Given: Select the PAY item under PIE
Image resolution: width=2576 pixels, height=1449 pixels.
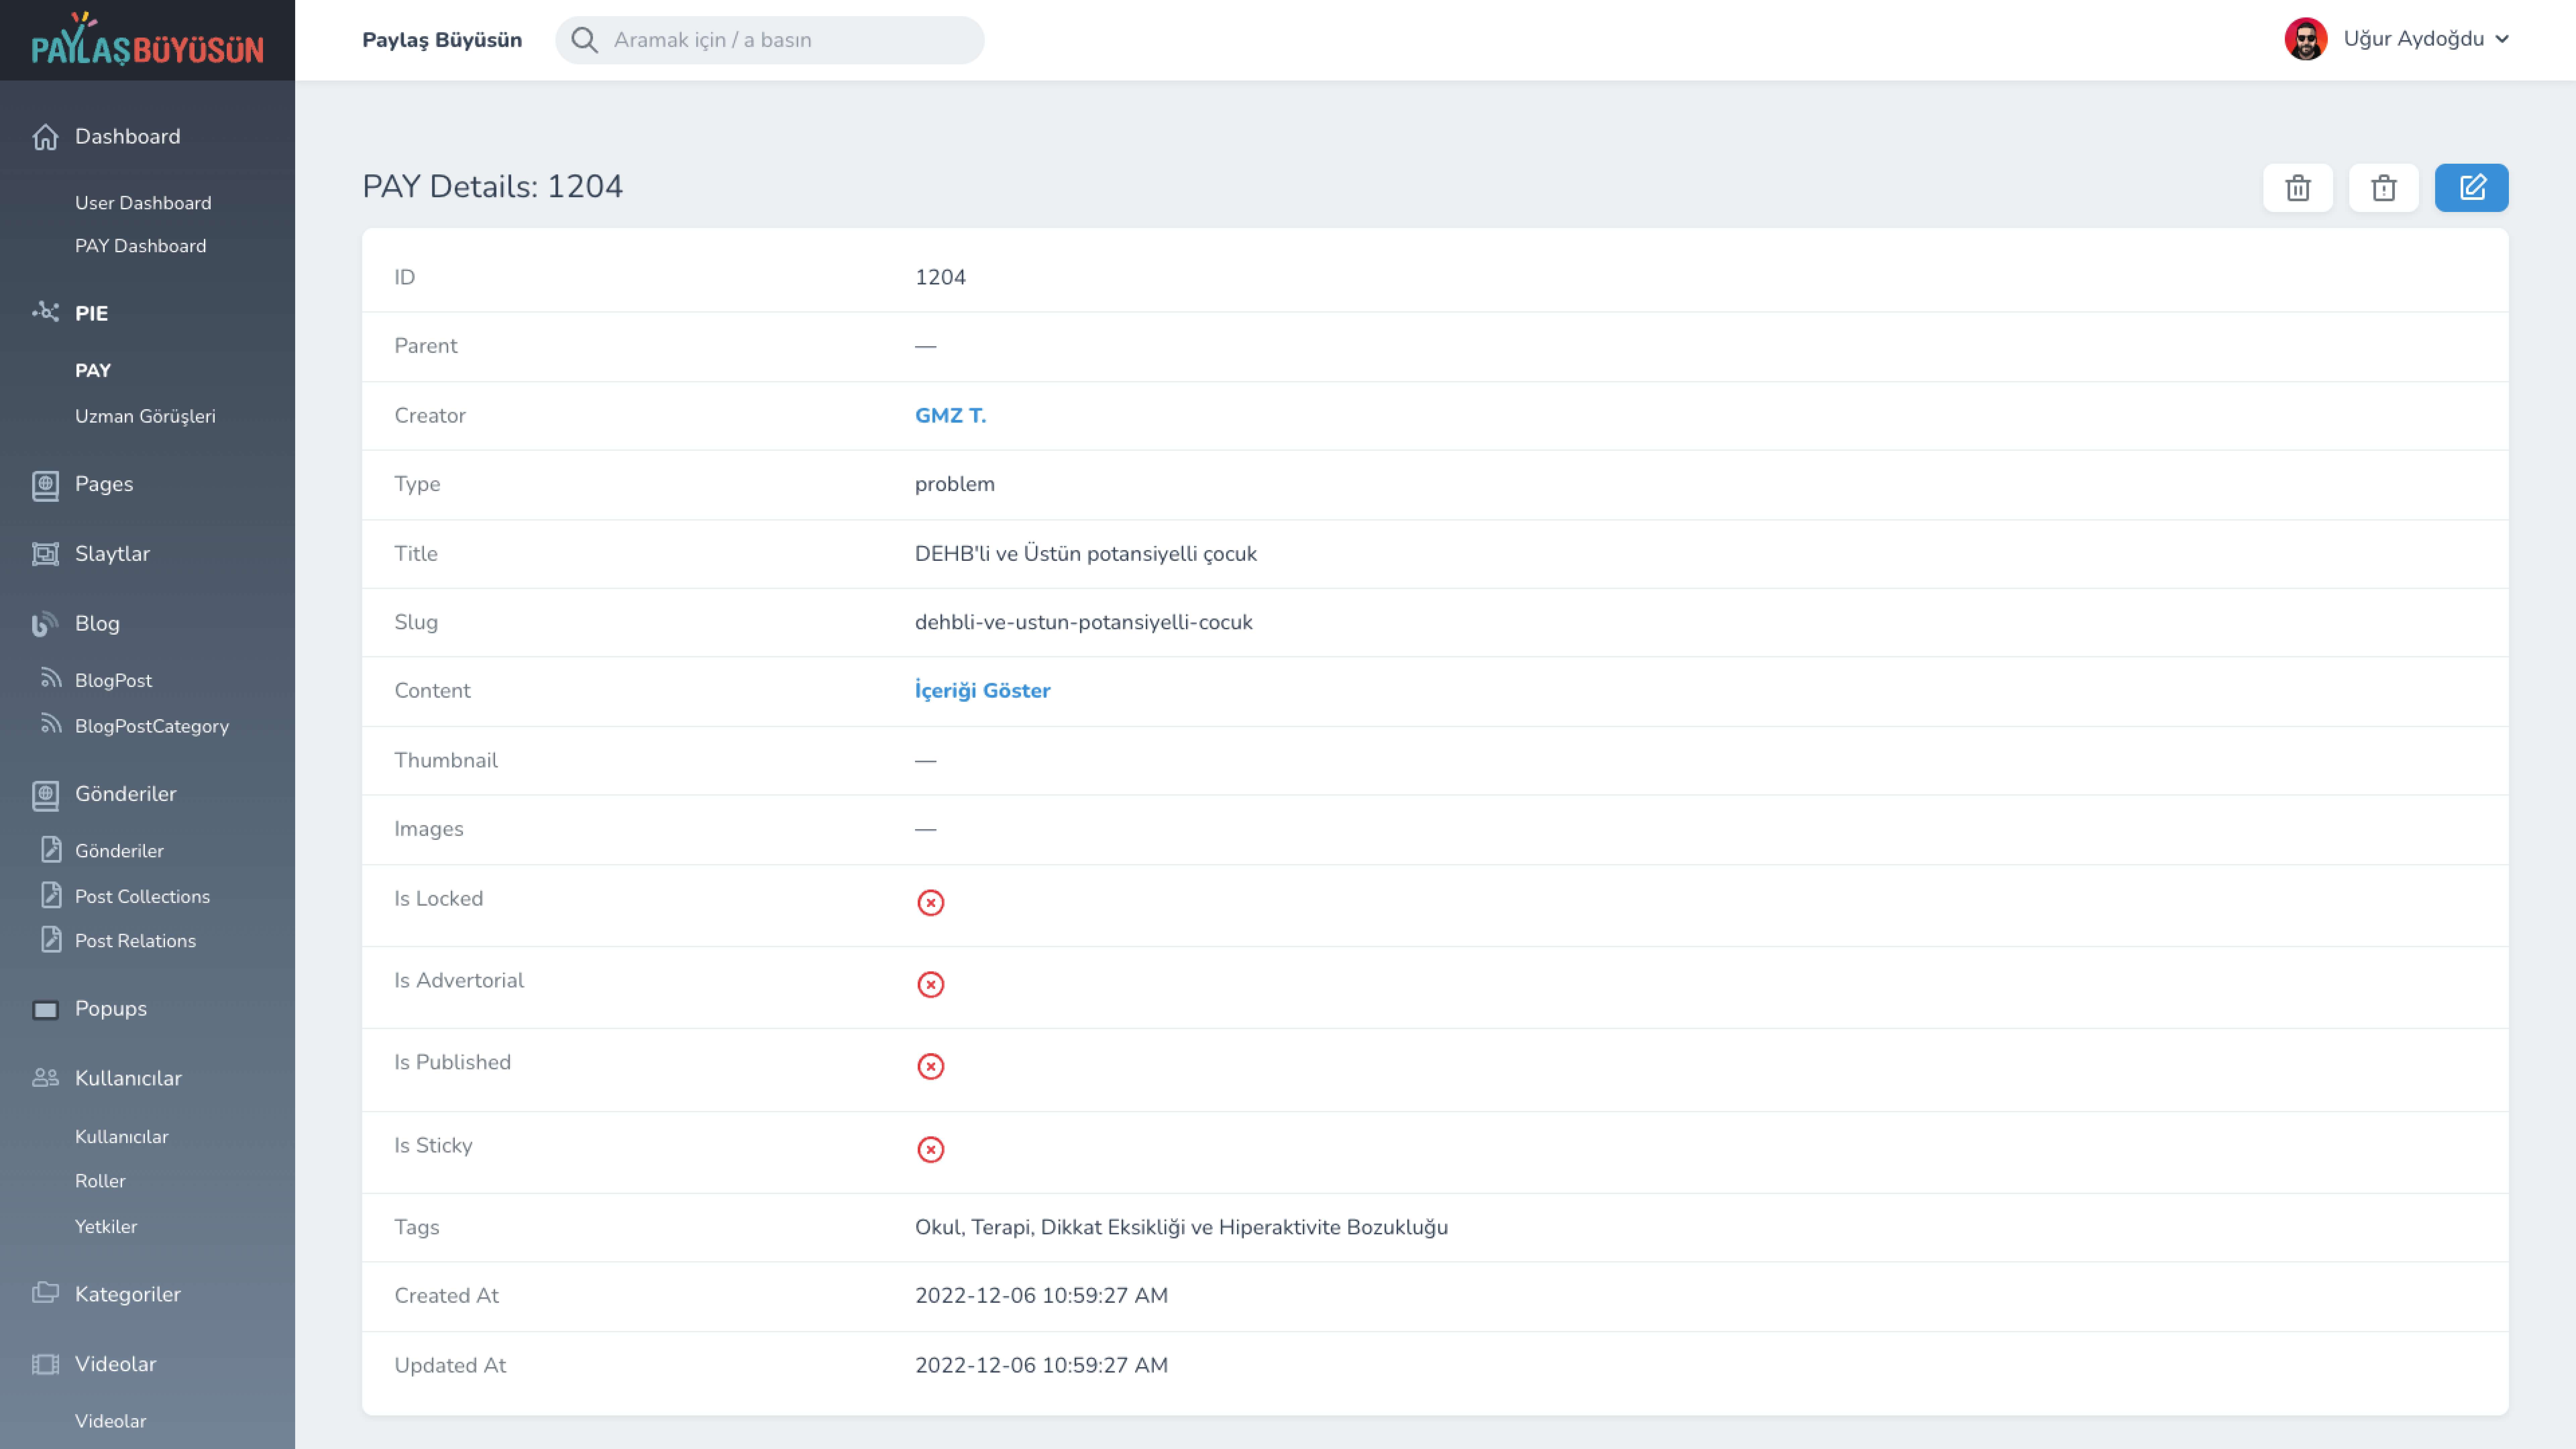Looking at the screenshot, I should point(93,371).
